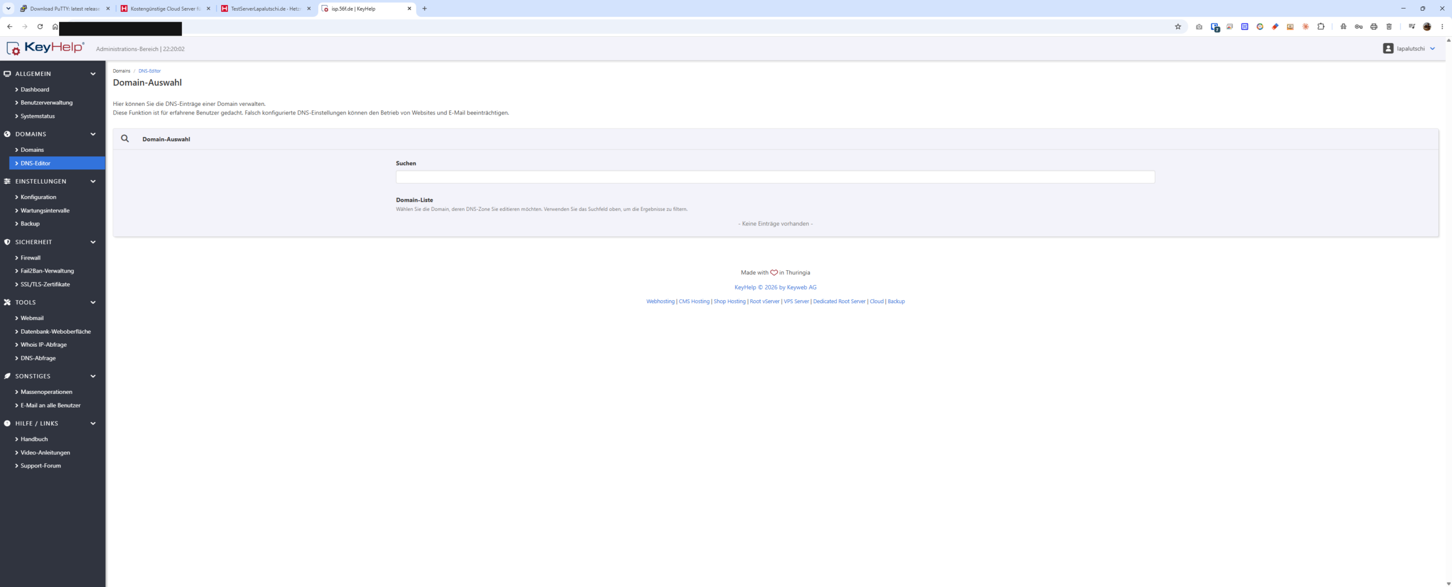This screenshot has height=587, width=1452.
Task: Switch to the TestServerLapalutschi.de Hetzner tab
Action: [x=265, y=8]
